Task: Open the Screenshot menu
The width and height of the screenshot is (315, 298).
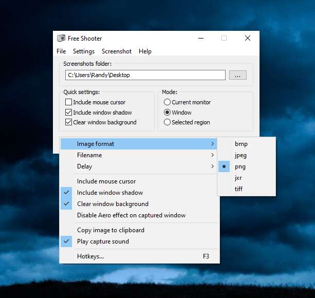Action: 117,51
